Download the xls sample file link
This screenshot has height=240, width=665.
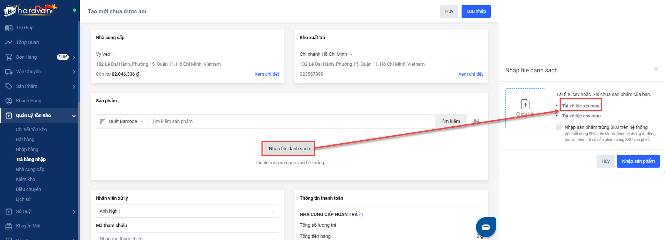pyautogui.click(x=580, y=106)
